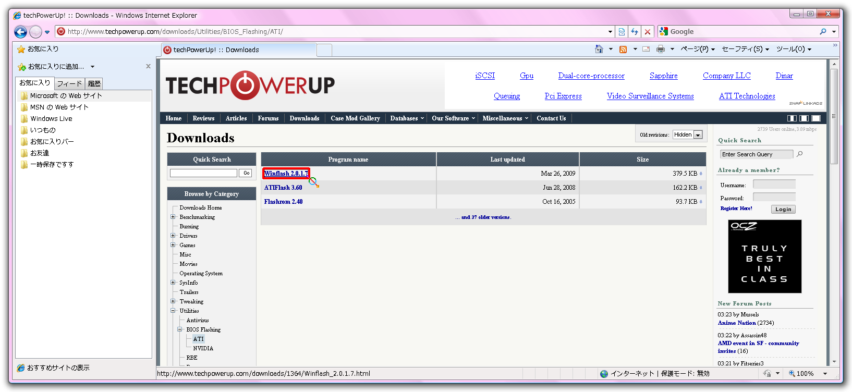Image resolution: width=852 pixels, height=392 pixels.
Task: Open the ページ(P) menu
Action: (698, 49)
